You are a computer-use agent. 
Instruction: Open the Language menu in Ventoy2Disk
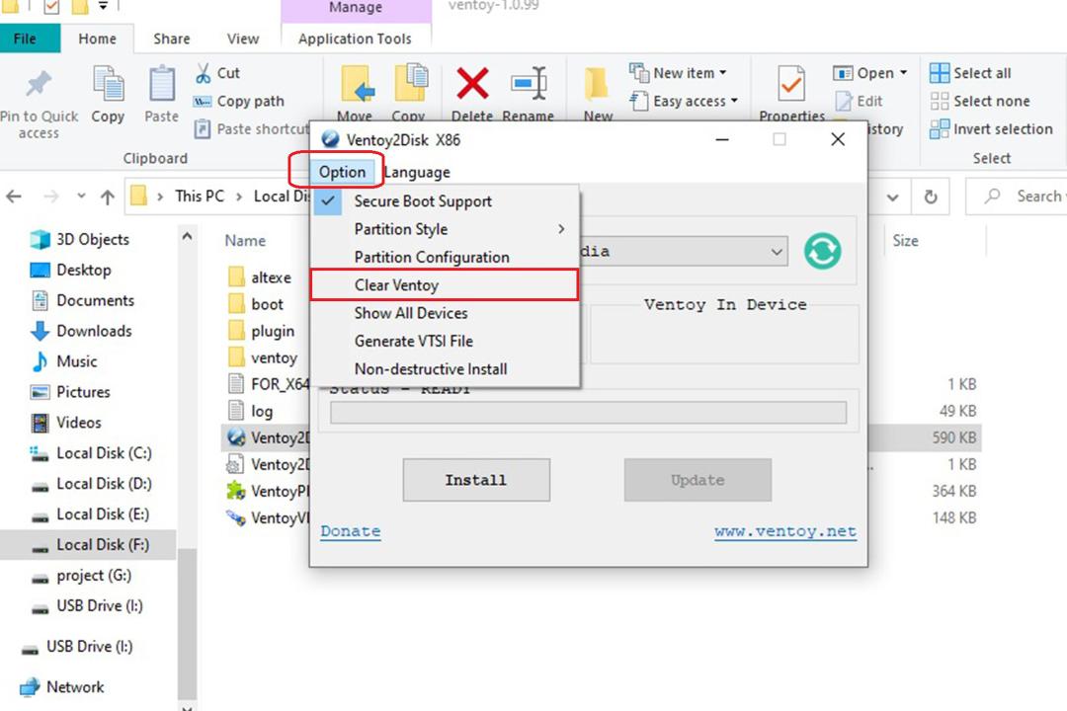417,172
